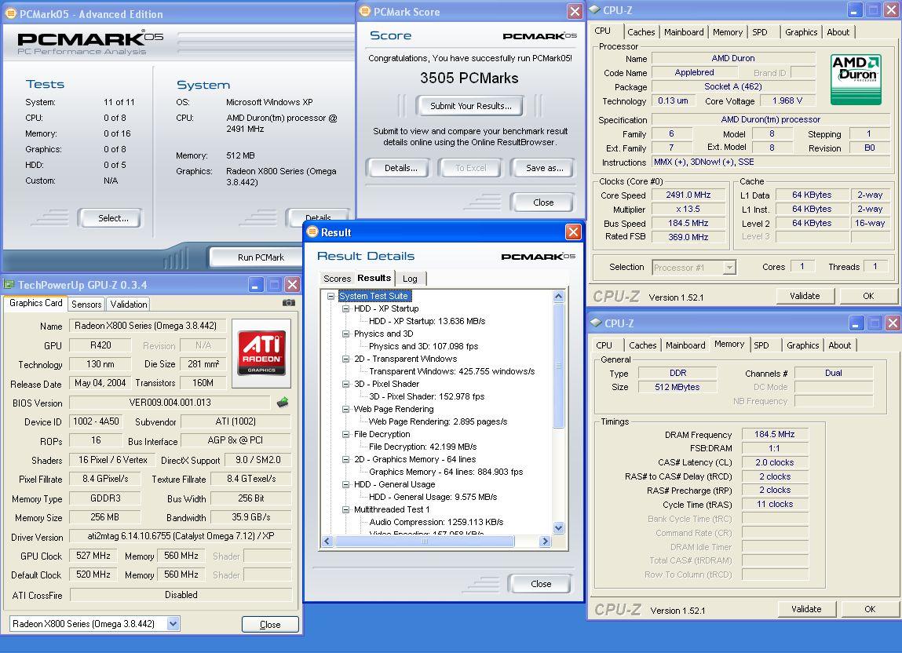Click 'Graphics Memory - 64 lines: 884.903 fps' row
Image resolution: width=902 pixels, height=653 pixels.
click(446, 472)
